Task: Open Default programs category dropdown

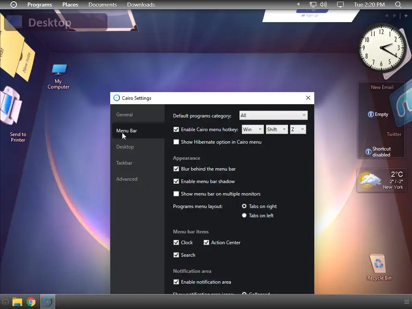Action: [273, 115]
